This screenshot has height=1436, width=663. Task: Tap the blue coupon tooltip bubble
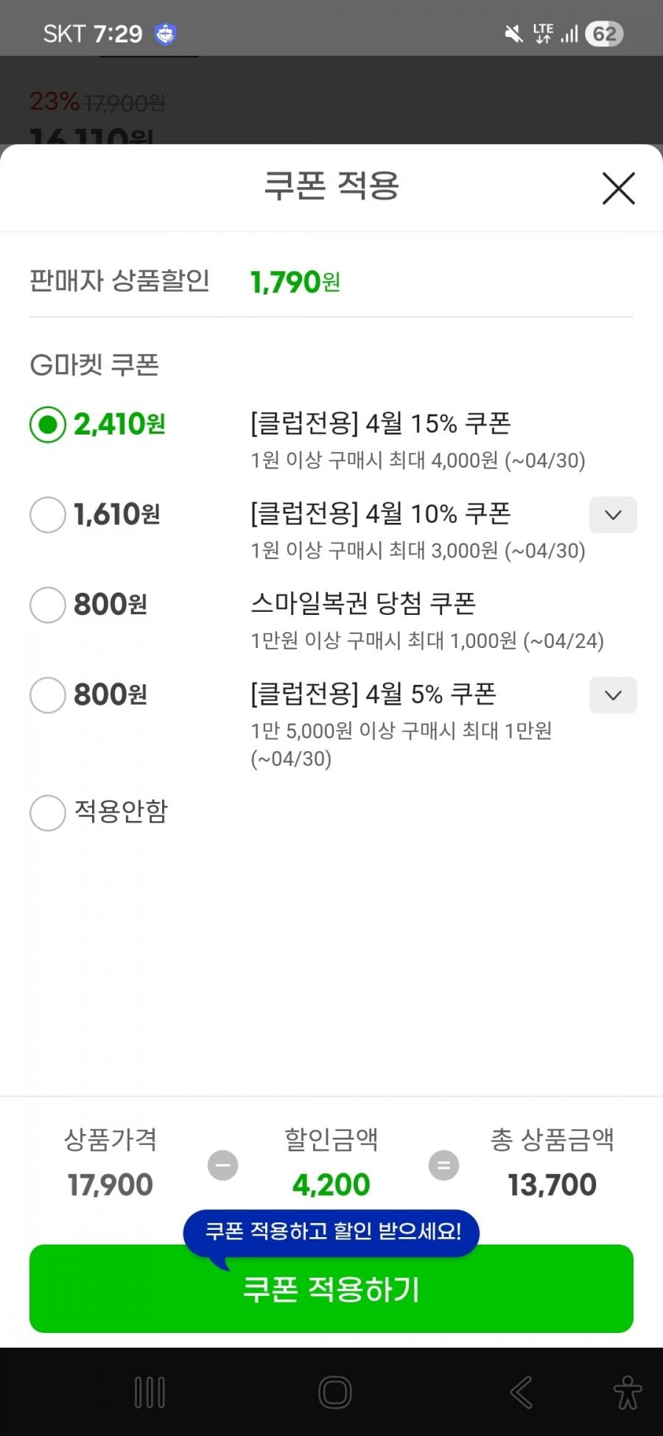coord(333,1231)
